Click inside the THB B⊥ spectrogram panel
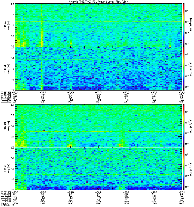 99,25
